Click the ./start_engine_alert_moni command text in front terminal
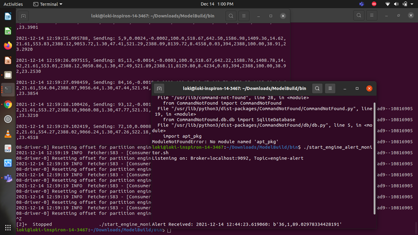The image size is (418, 235). 338,147
